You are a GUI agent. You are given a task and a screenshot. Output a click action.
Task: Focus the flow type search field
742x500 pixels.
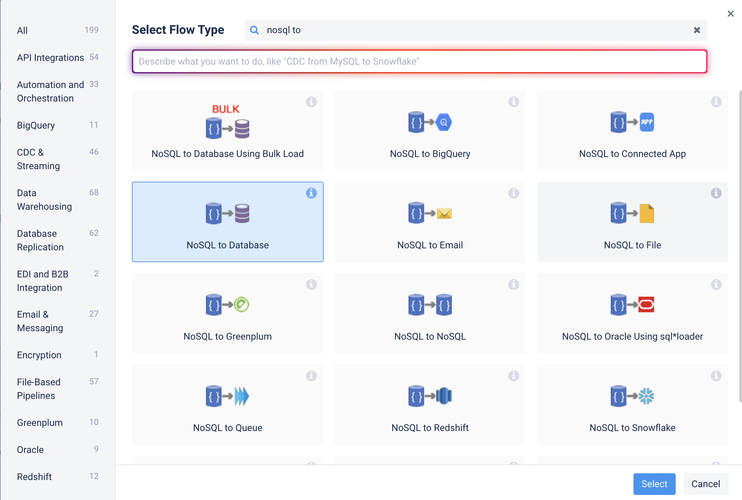pyautogui.click(x=476, y=30)
